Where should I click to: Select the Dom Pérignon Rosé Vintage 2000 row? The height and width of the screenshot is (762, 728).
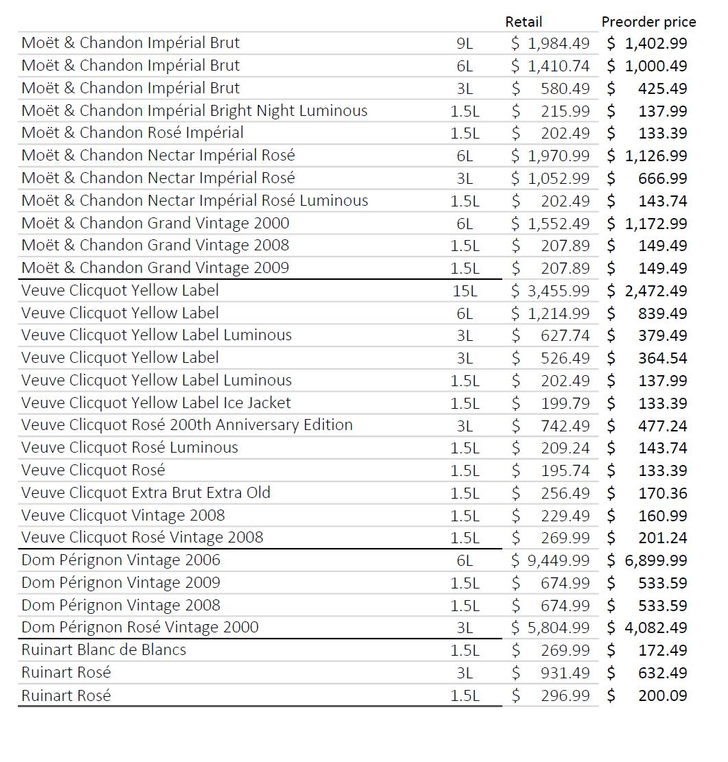140,627
